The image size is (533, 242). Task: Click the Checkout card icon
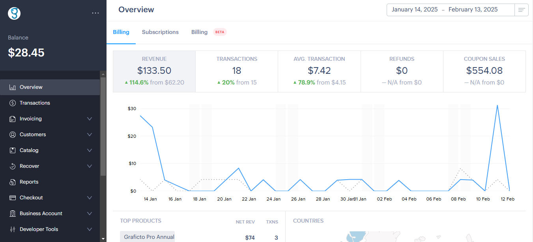[12, 198]
